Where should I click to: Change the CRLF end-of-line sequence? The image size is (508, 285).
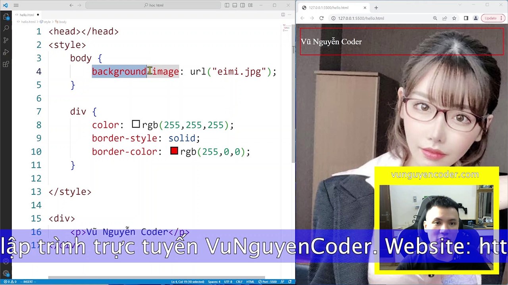coord(239,282)
